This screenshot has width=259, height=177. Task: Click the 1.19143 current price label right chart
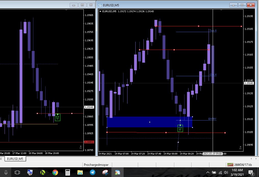click(249, 83)
